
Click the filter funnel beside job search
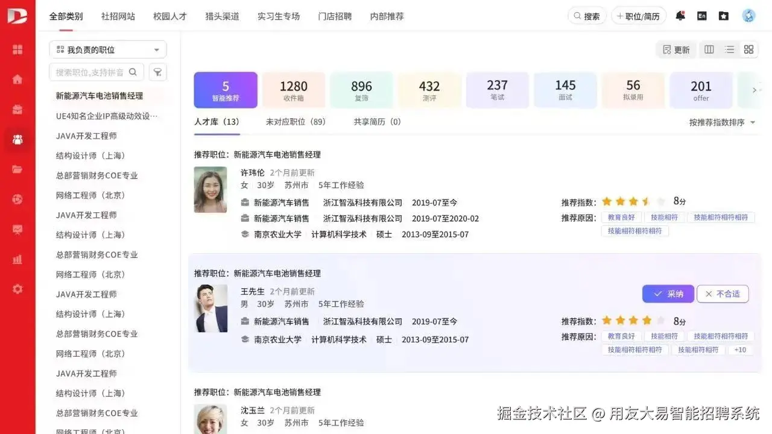(x=157, y=72)
